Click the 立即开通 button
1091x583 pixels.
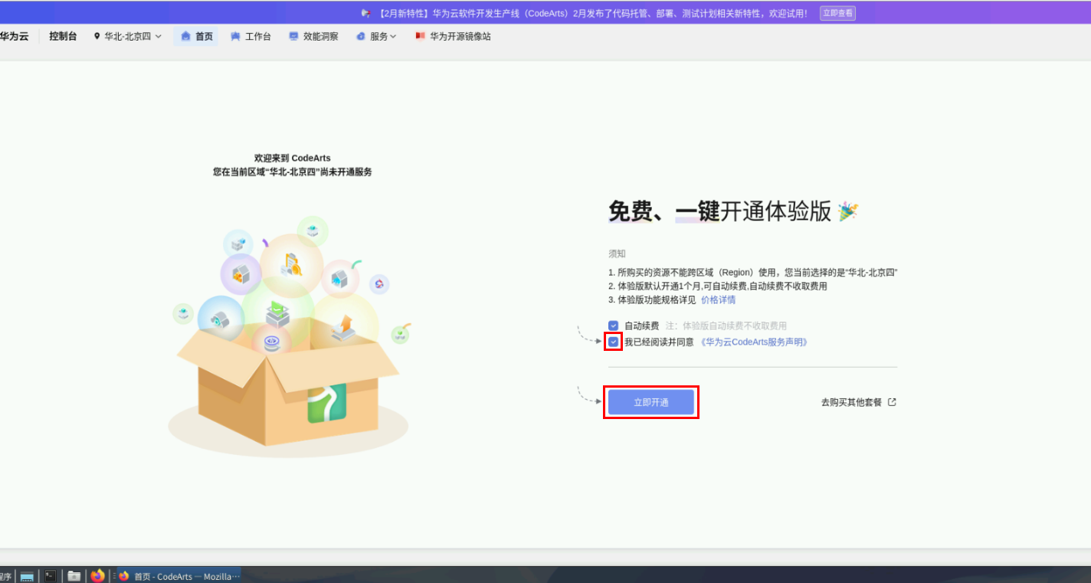click(x=651, y=402)
